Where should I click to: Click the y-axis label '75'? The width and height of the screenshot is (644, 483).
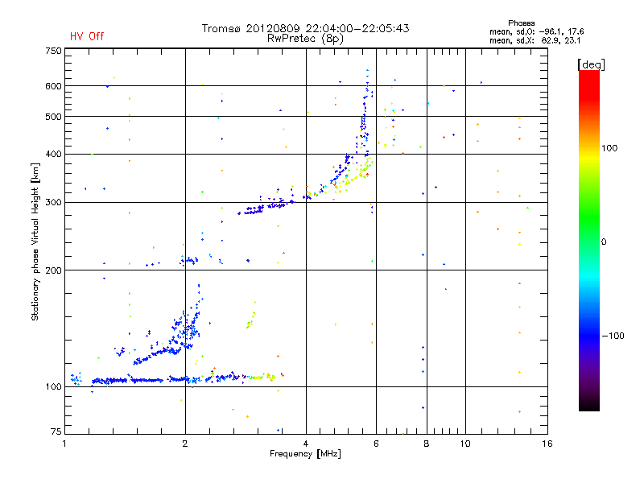(x=56, y=431)
